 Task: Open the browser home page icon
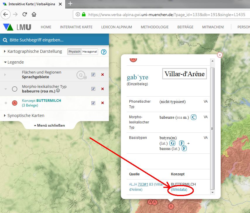click(x=34, y=15)
